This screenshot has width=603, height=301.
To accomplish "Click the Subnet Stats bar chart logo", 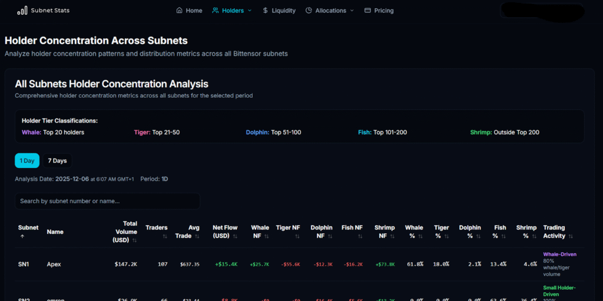I will click(22, 11).
